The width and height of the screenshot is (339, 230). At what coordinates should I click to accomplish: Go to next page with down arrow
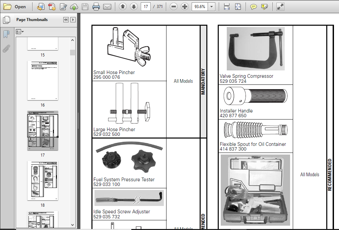point(134,7)
